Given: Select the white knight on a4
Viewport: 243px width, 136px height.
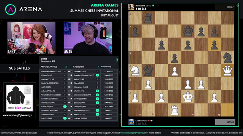Looking at the screenshot, I should [135, 71].
